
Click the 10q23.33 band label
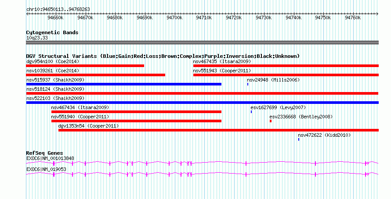37,38
